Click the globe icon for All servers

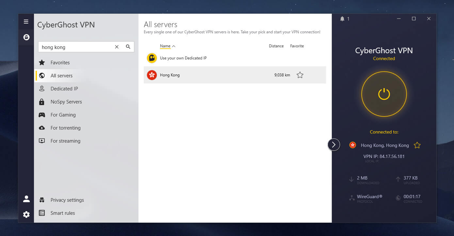pos(42,76)
